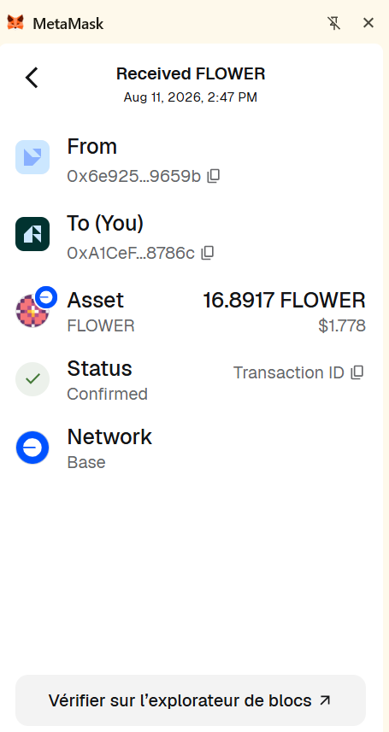389x732 pixels.
Task: Go back using the left chevron arrow
Action: (32, 78)
